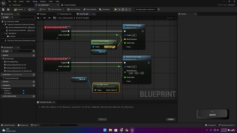Open My Blueprint settings gear

pos(34,51)
